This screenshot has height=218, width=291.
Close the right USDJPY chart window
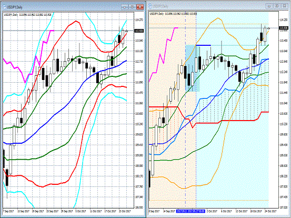point(284,6)
